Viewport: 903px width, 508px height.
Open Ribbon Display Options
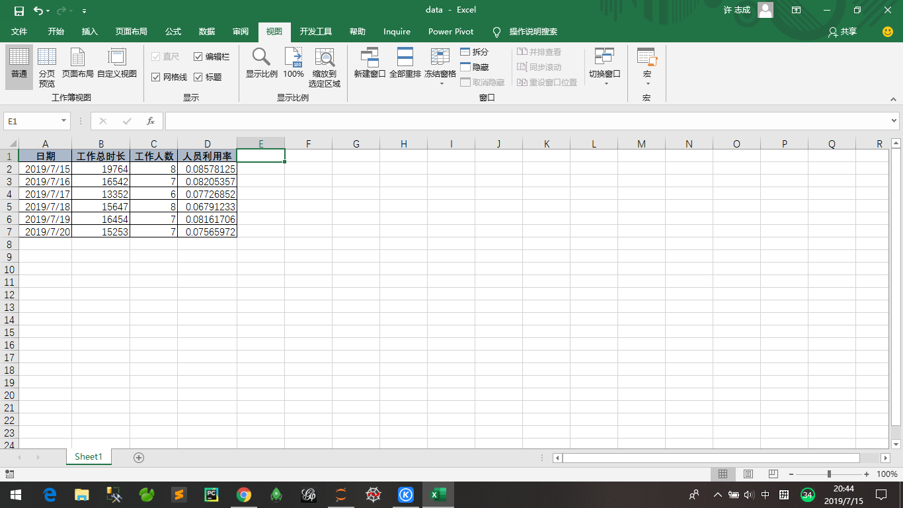pos(797,10)
